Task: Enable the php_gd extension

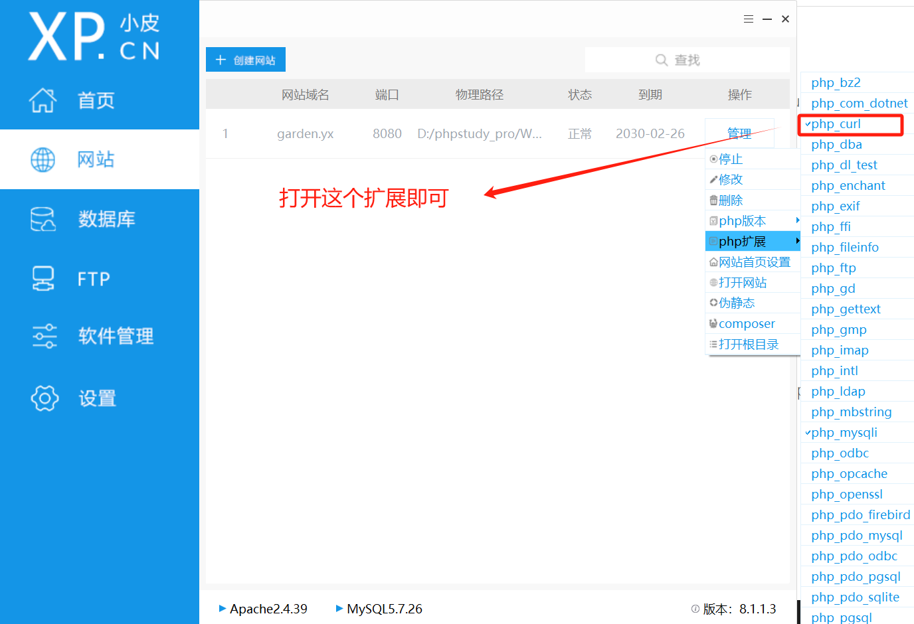Action: (833, 288)
